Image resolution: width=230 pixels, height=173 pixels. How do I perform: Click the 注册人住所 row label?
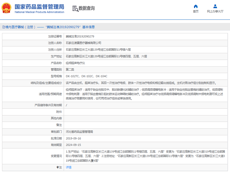tap(55, 50)
